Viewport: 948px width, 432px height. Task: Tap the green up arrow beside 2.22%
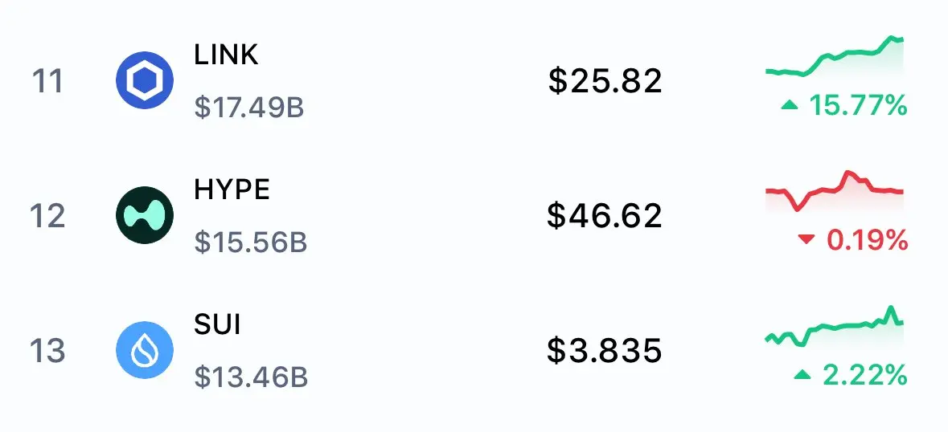[x=802, y=375]
